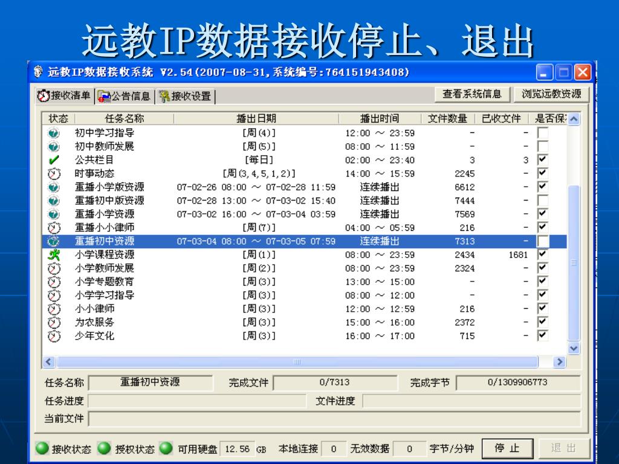The image size is (619, 464).
Task: Click clock icon of 小学教师发展 row
Action: [x=54, y=268]
